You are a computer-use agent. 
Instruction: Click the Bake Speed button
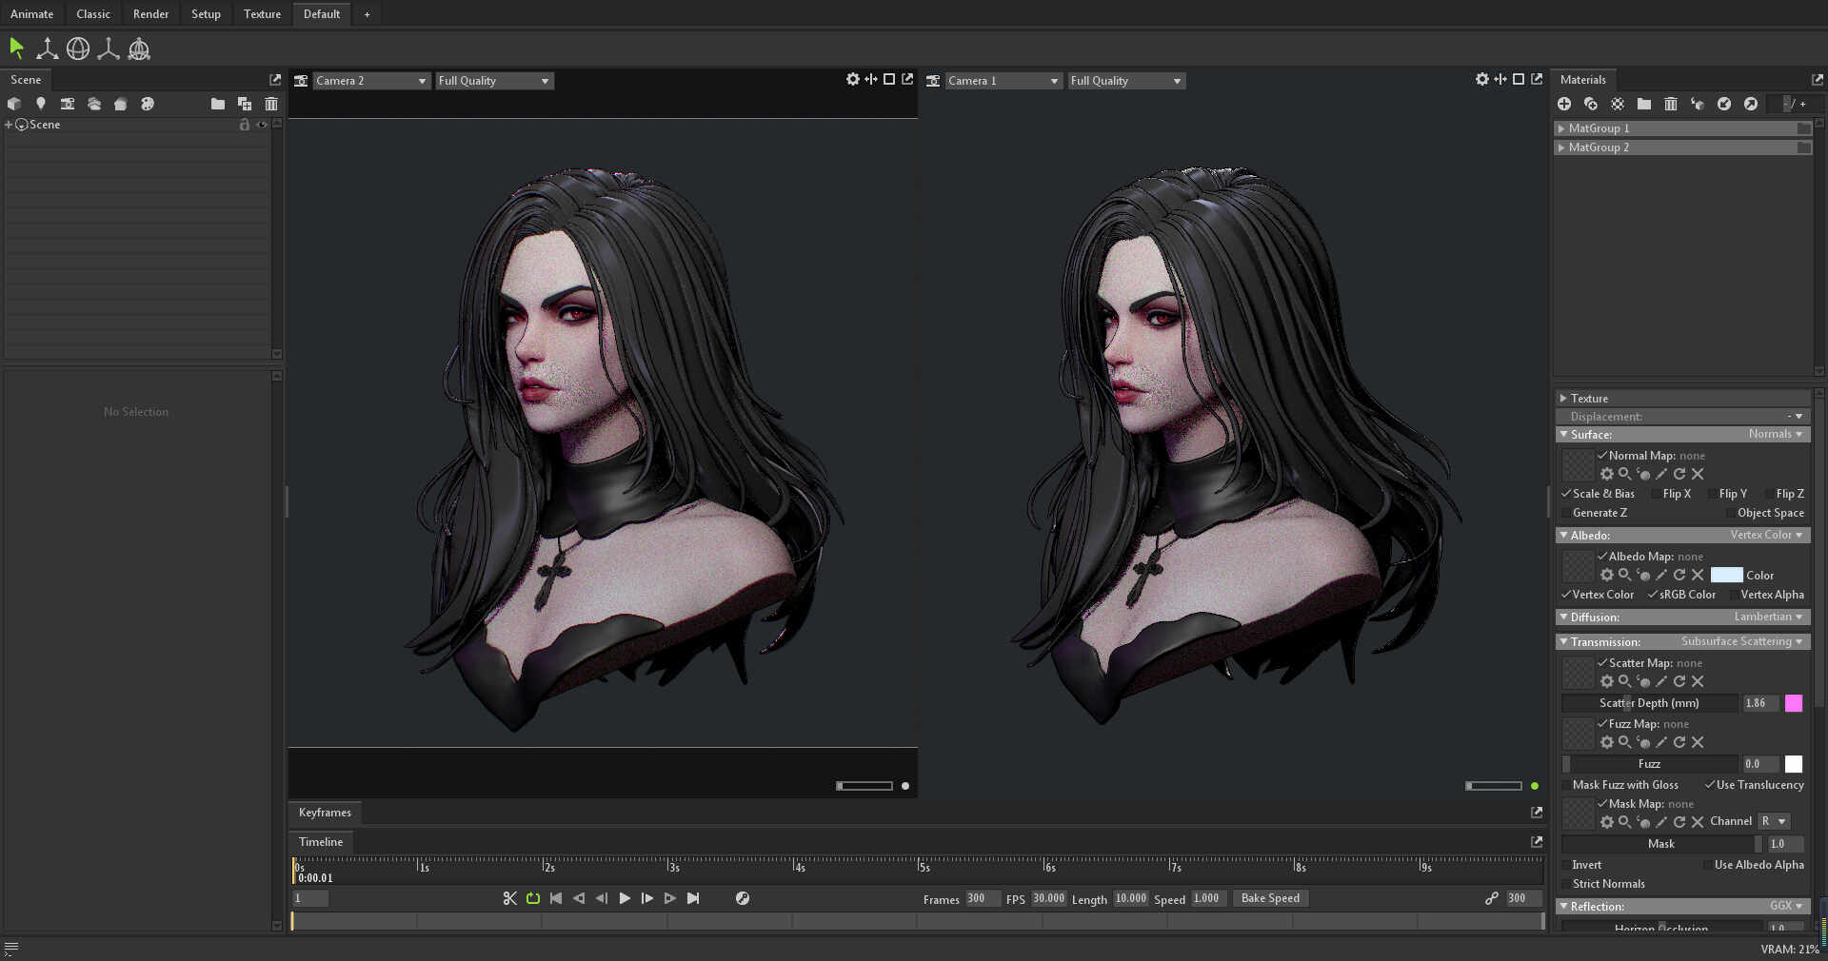point(1270,898)
